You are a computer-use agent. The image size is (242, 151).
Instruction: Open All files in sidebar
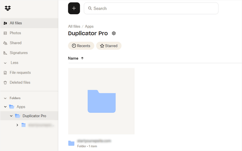tap(29, 23)
